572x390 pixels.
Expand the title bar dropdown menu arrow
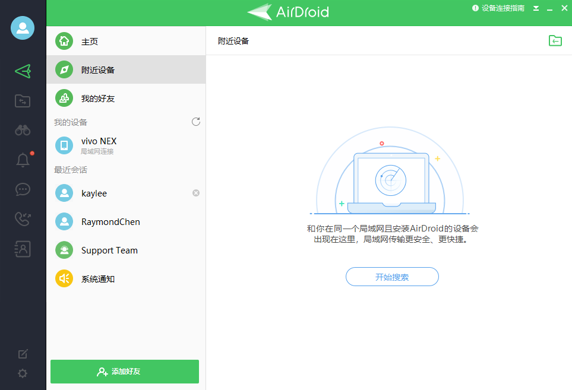point(536,8)
